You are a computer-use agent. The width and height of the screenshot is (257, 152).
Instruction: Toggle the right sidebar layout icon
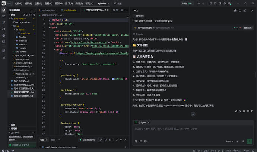(220, 3)
